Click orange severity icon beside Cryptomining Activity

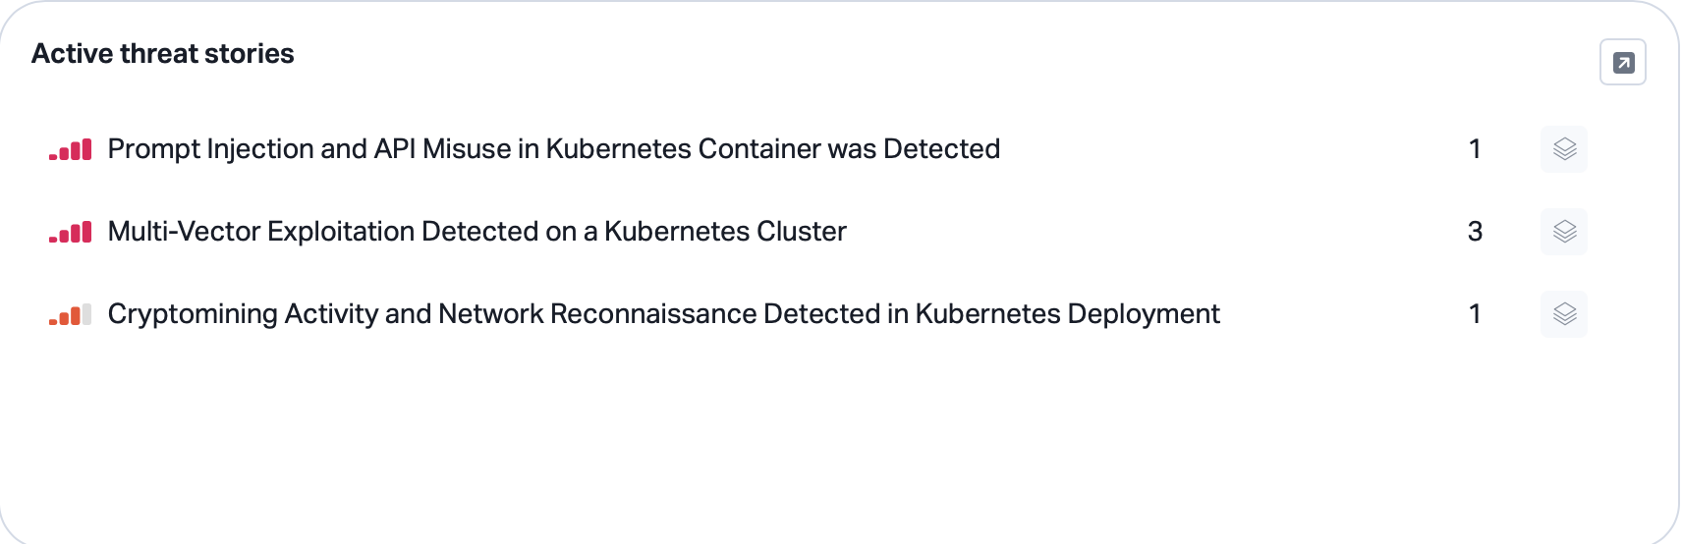click(x=71, y=314)
